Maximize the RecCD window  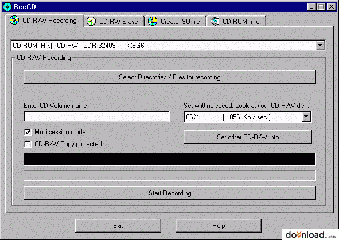321,7
